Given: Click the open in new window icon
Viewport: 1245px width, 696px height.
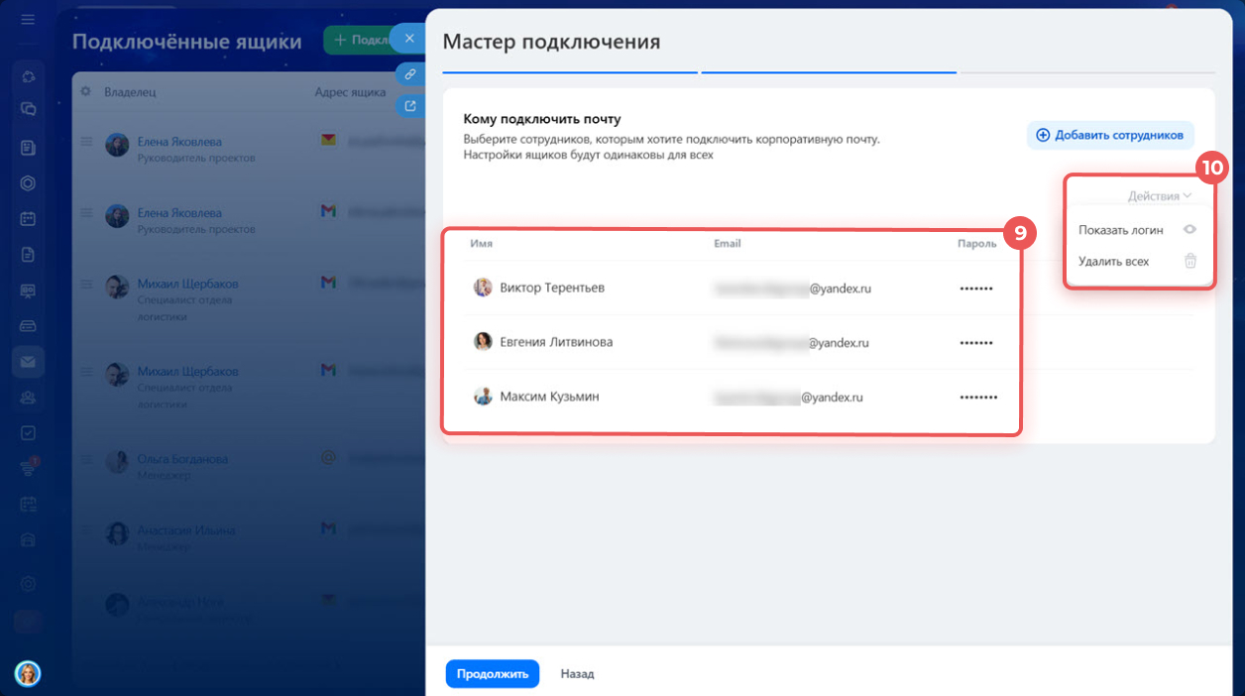Looking at the screenshot, I should tap(409, 105).
